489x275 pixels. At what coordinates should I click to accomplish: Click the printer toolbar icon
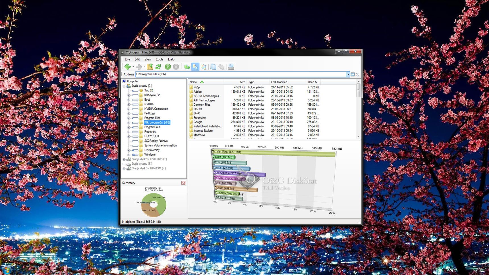[231, 67]
